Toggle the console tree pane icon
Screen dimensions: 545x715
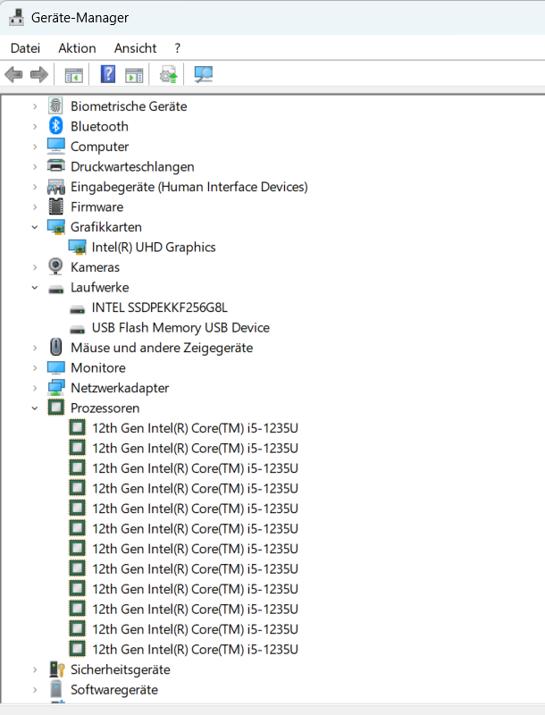[x=74, y=75]
